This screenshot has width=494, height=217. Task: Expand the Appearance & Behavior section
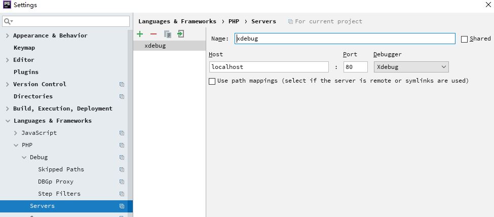click(x=7, y=35)
